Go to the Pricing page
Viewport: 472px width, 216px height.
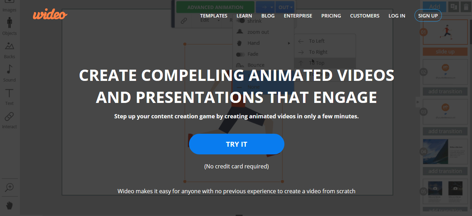click(331, 16)
